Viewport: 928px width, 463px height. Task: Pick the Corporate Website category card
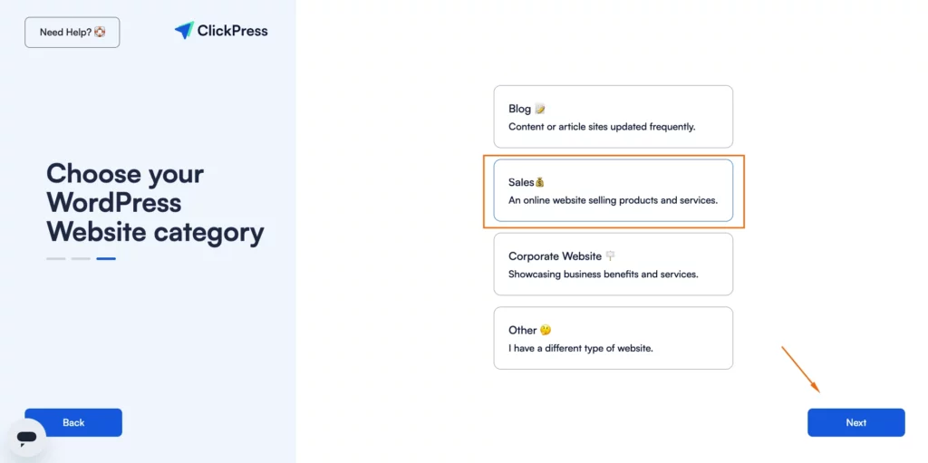[614, 264]
